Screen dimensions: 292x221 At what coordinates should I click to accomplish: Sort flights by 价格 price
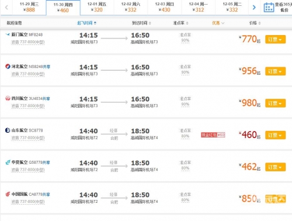pyautogui.click(x=255, y=23)
